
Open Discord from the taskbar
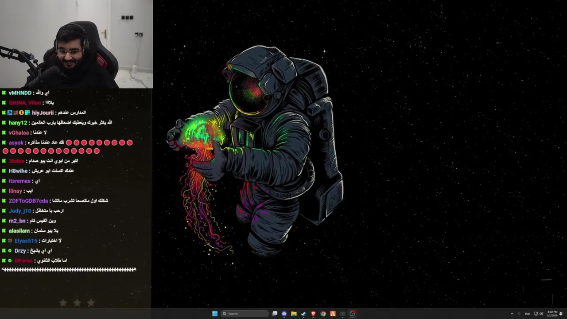pyautogui.click(x=284, y=314)
